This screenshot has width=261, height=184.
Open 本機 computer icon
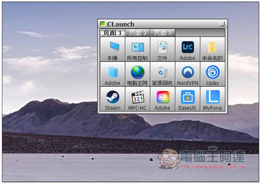point(113,49)
